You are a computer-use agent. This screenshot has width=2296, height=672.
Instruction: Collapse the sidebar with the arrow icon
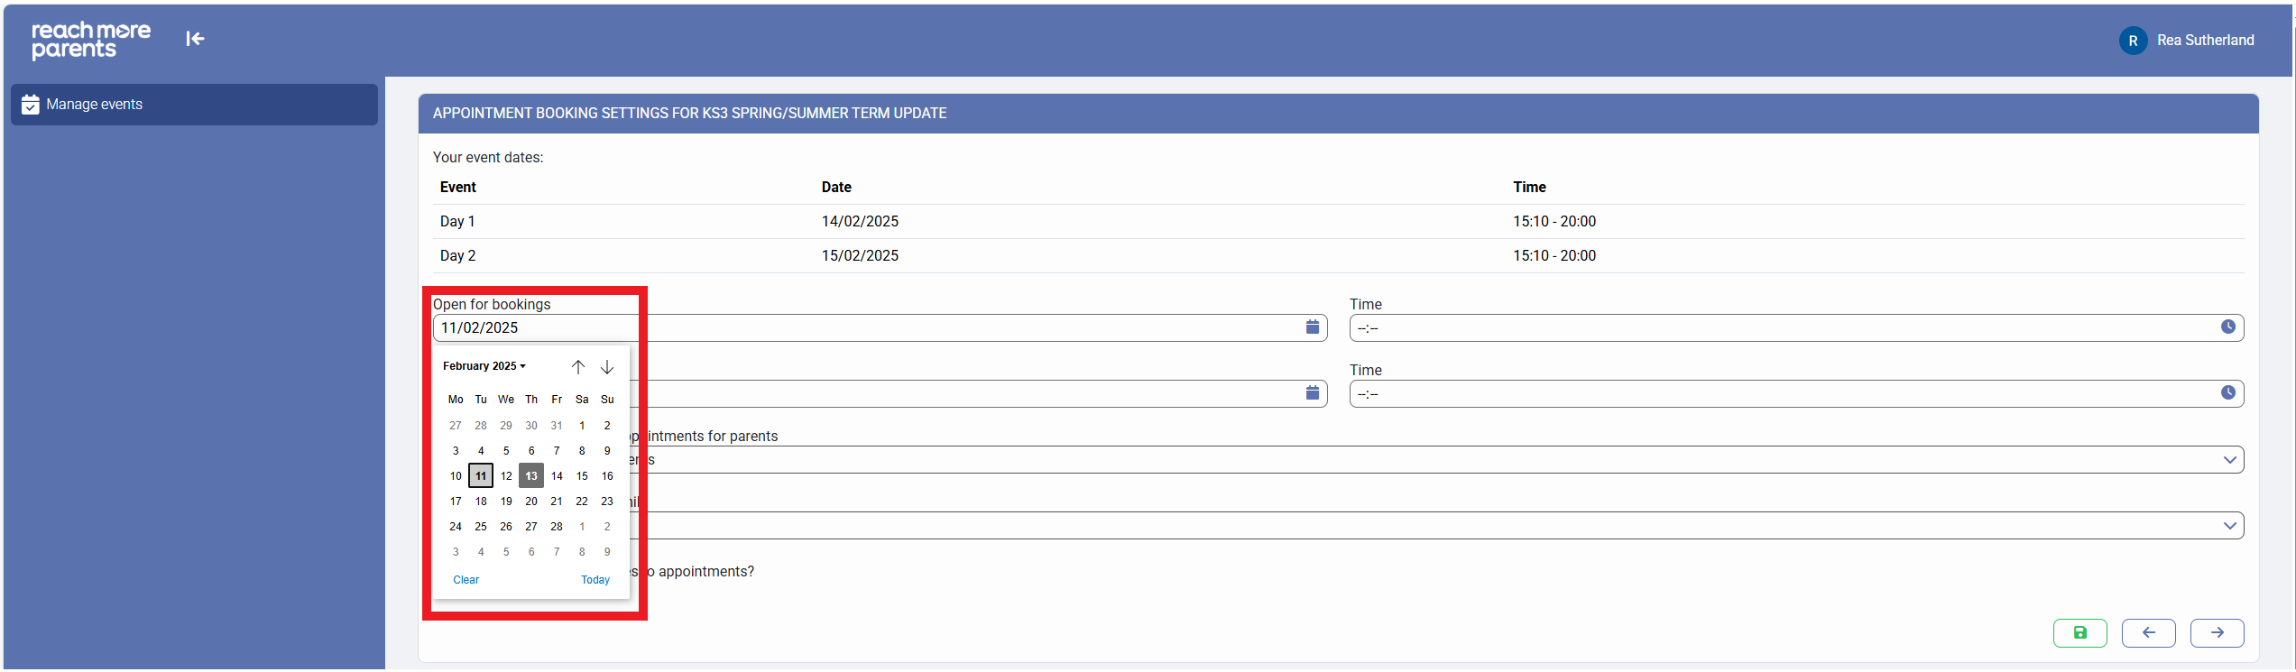pos(195,39)
